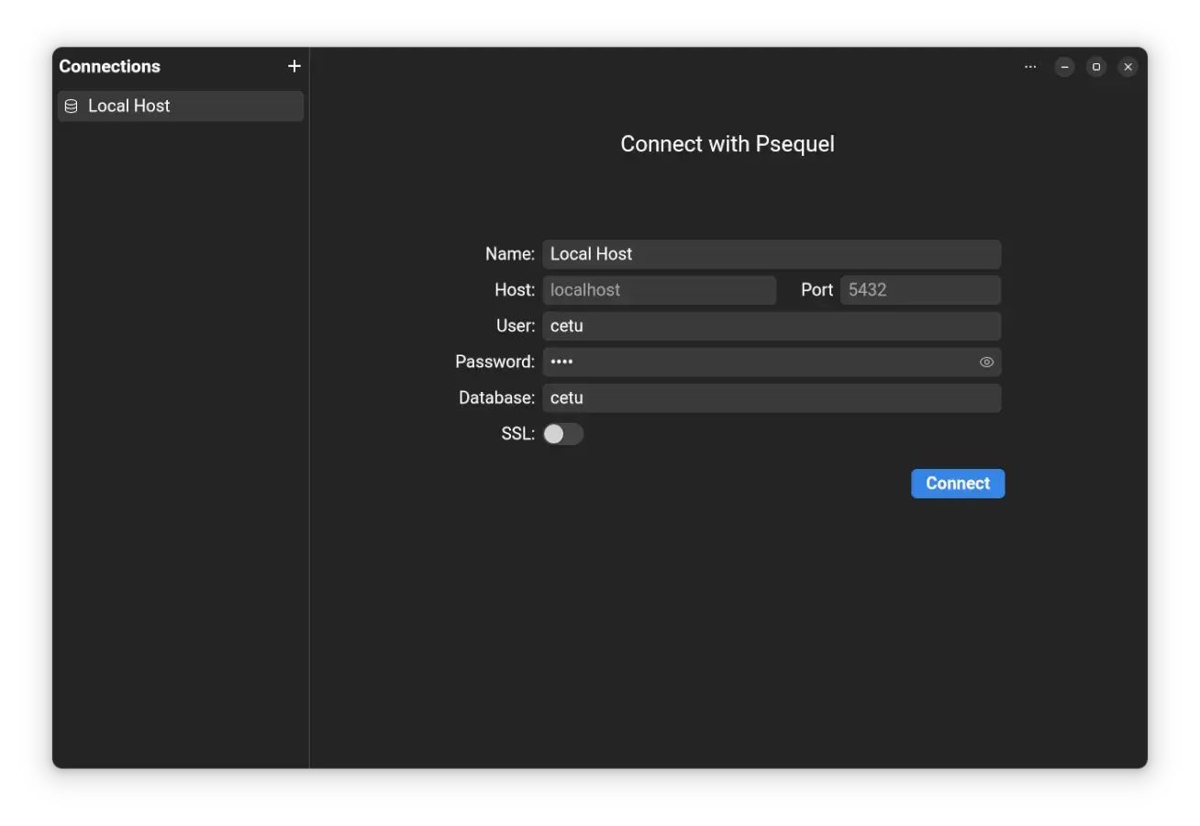Toggle SSL on for the connection
Screen dimensions: 1200x826
click(x=563, y=433)
